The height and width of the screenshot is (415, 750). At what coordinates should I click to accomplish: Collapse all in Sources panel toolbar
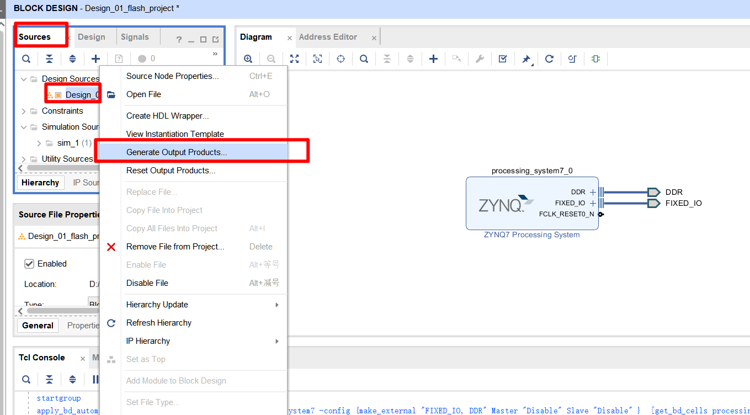[x=49, y=58]
